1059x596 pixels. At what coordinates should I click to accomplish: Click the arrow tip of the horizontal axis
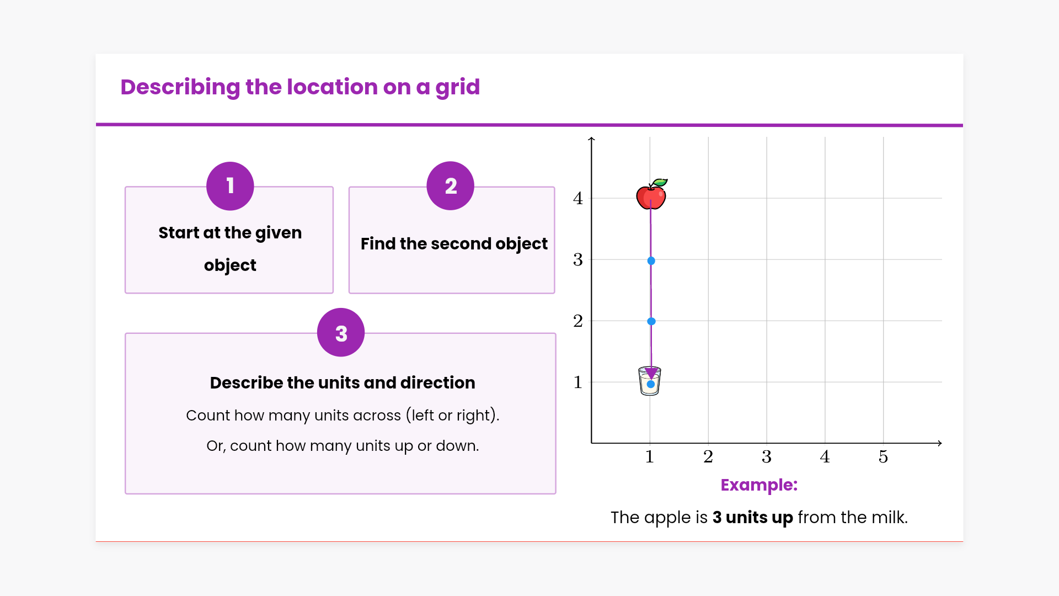pos(939,443)
